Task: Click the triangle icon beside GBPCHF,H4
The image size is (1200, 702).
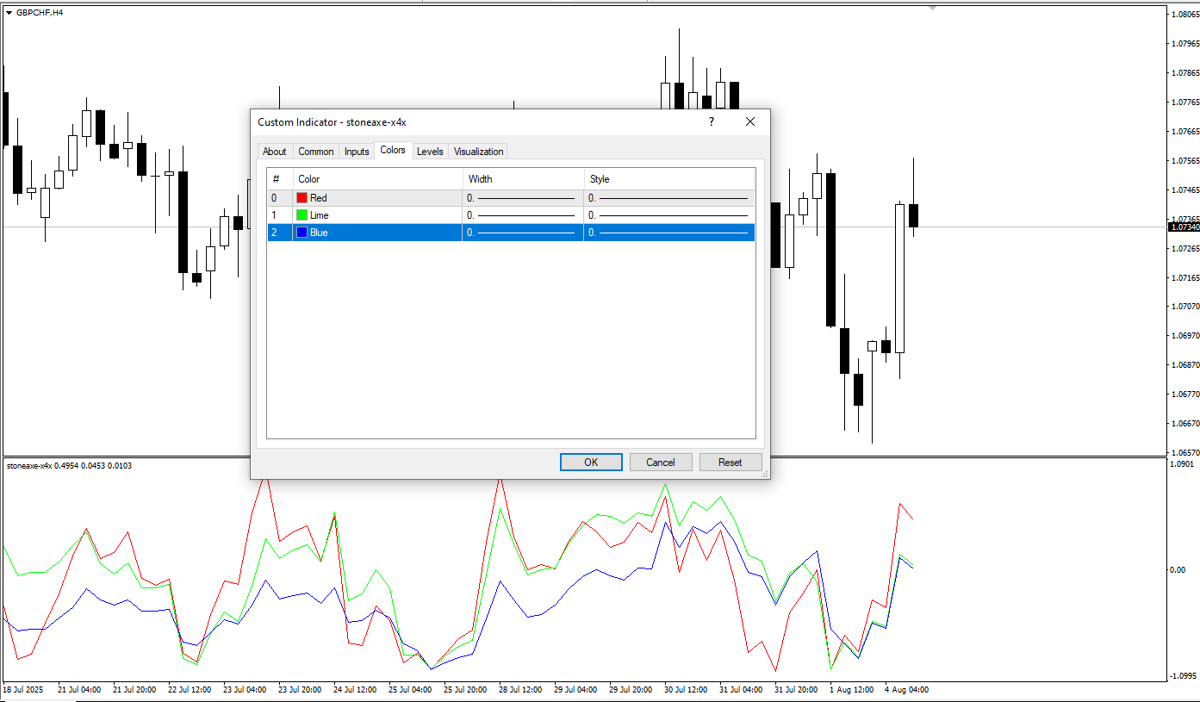Action: (9, 13)
